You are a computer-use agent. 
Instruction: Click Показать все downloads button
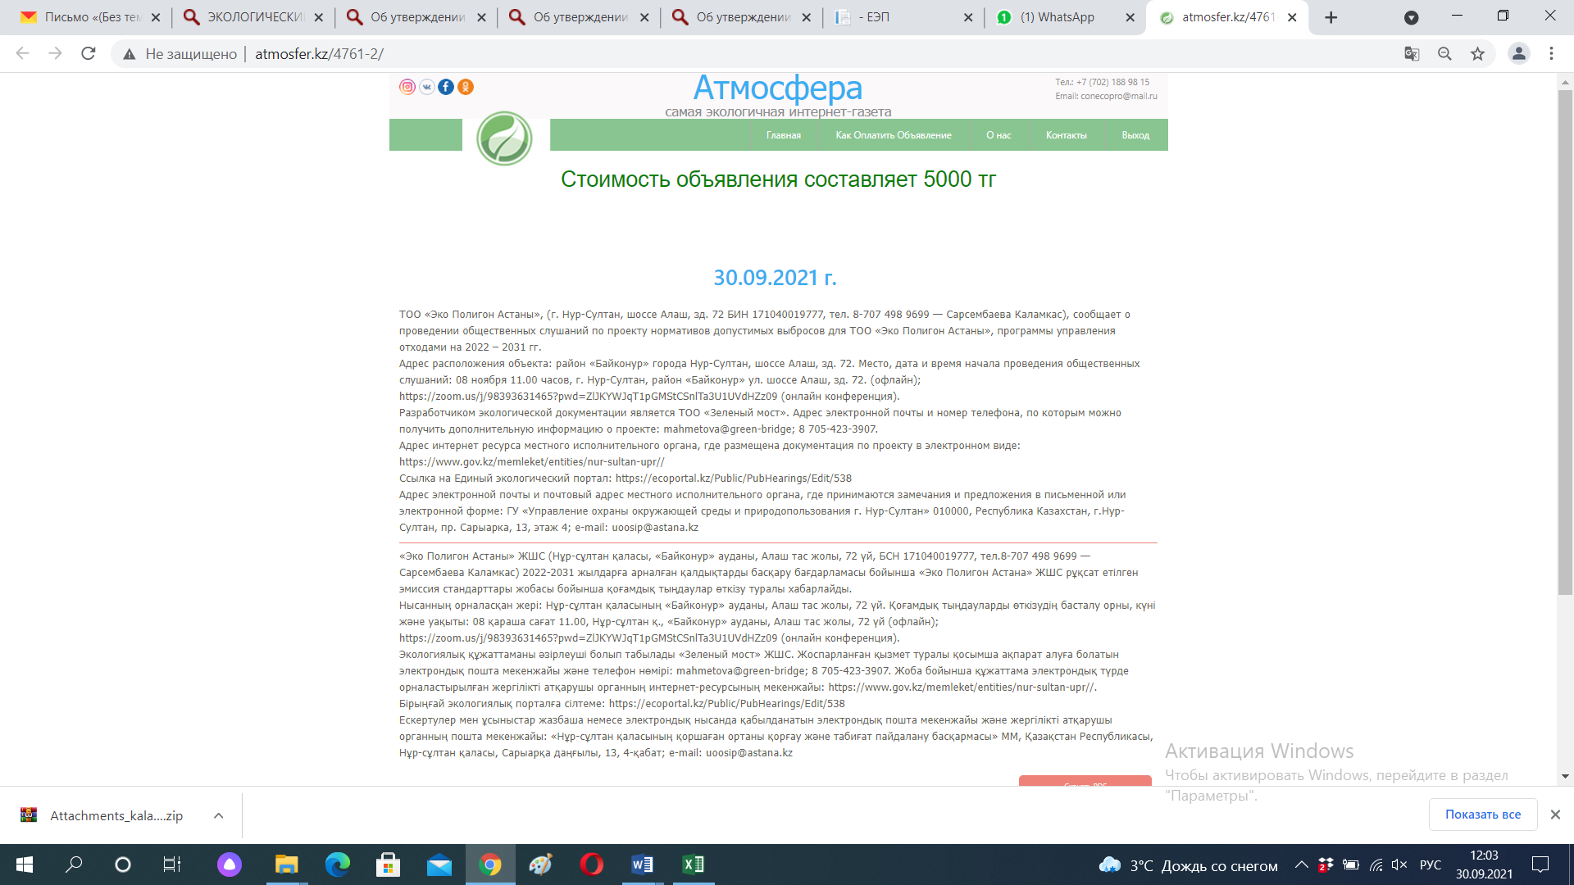click(x=1482, y=815)
